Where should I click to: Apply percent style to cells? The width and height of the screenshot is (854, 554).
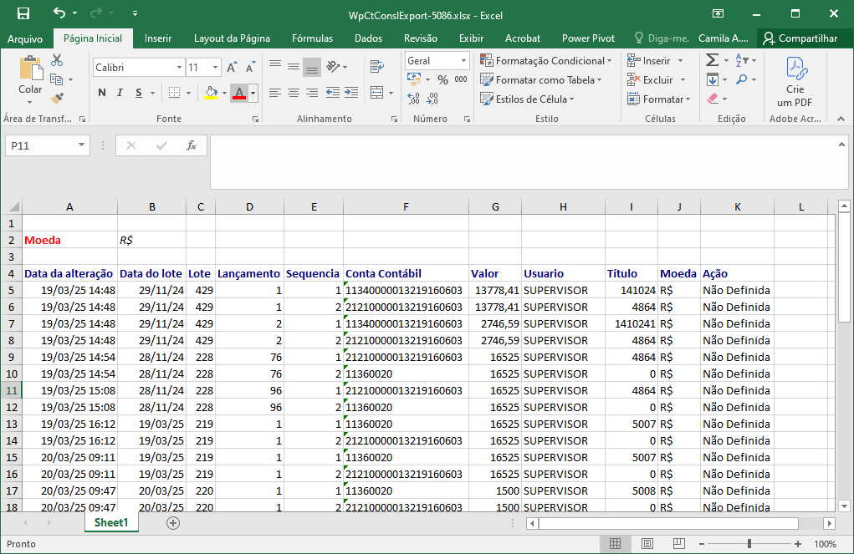[442, 79]
